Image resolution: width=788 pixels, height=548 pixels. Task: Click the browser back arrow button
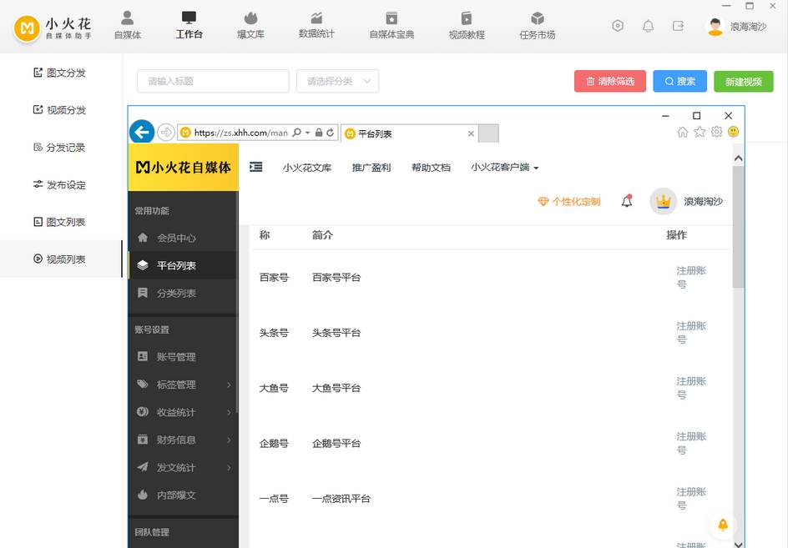(x=142, y=132)
